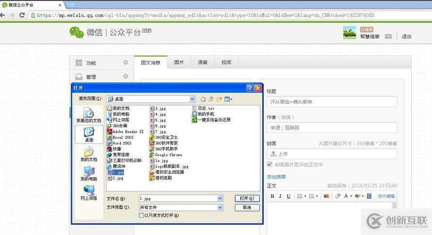Select Google Chrome shortcut in file list
432x235 pixels.
pos(168,155)
